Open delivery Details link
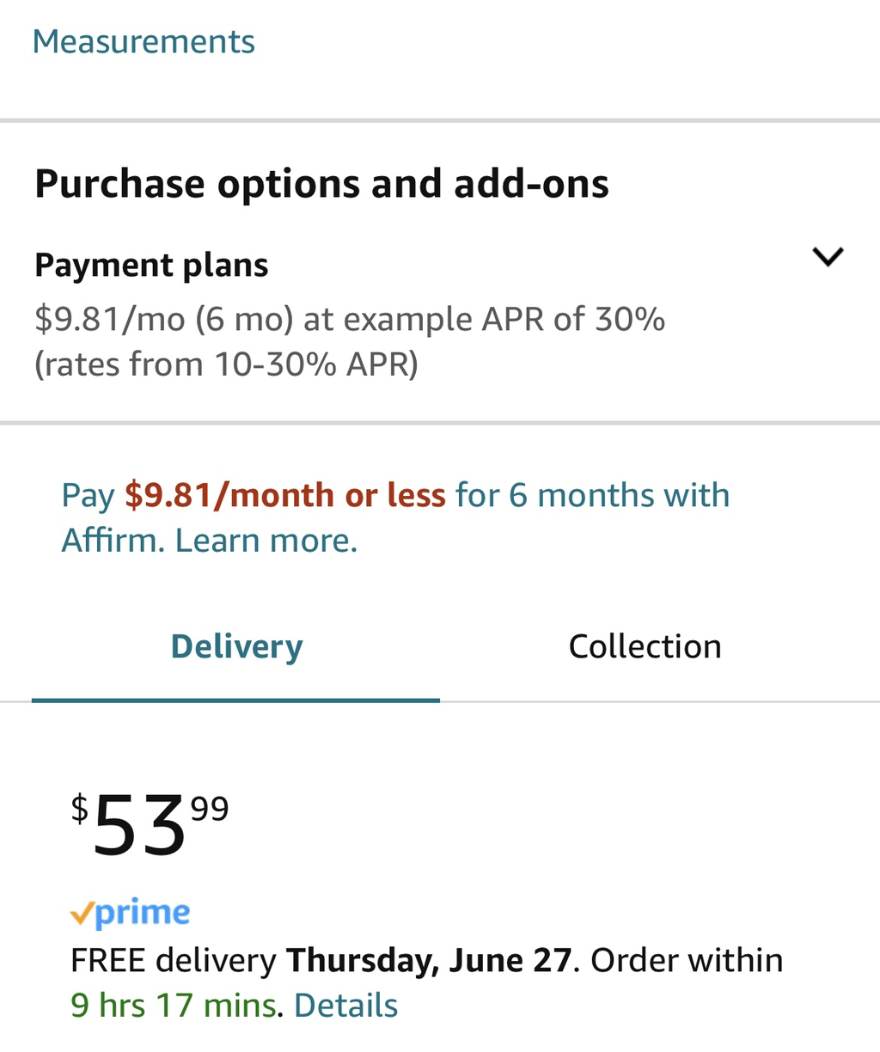Screen dimensions: 880x1052 click(345, 1006)
